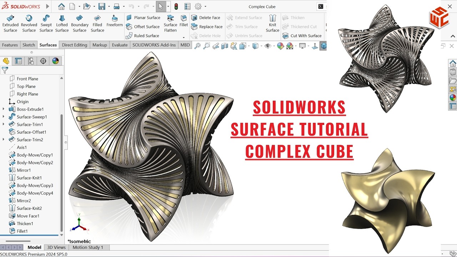
Task: Click the Planar Surface button
Action: 143,17
